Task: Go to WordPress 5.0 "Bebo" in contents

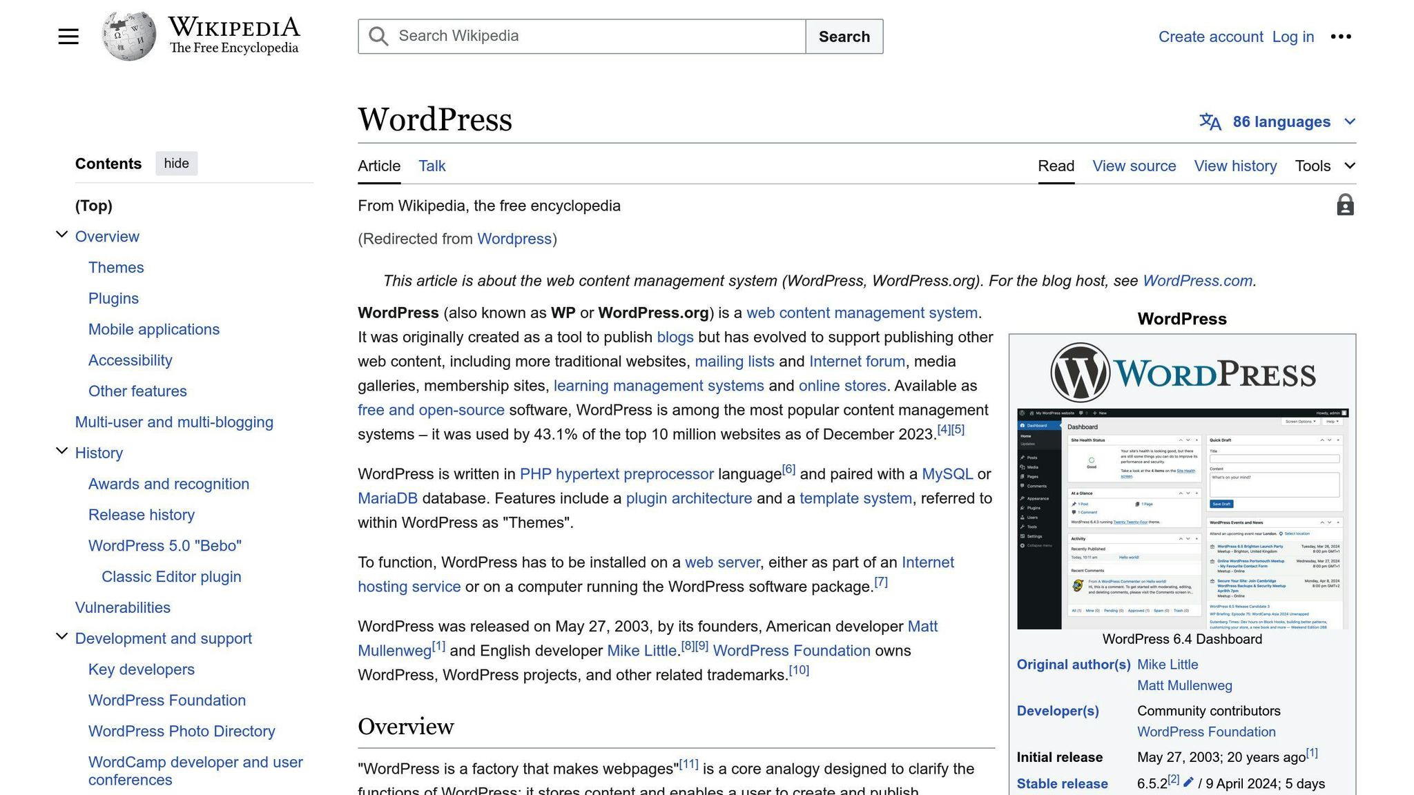Action: [x=165, y=546]
